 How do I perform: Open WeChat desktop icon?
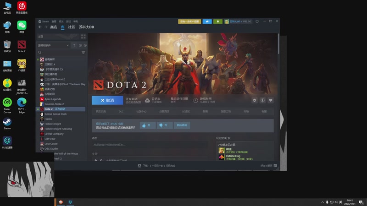pos(22,27)
